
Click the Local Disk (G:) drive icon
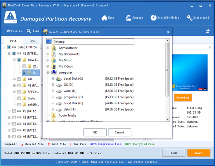[x=59, y=104]
